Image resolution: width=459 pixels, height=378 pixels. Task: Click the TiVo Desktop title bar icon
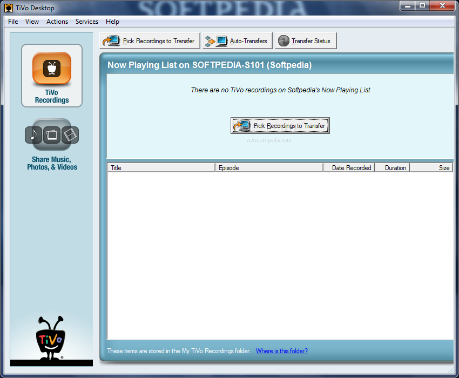tap(9, 8)
